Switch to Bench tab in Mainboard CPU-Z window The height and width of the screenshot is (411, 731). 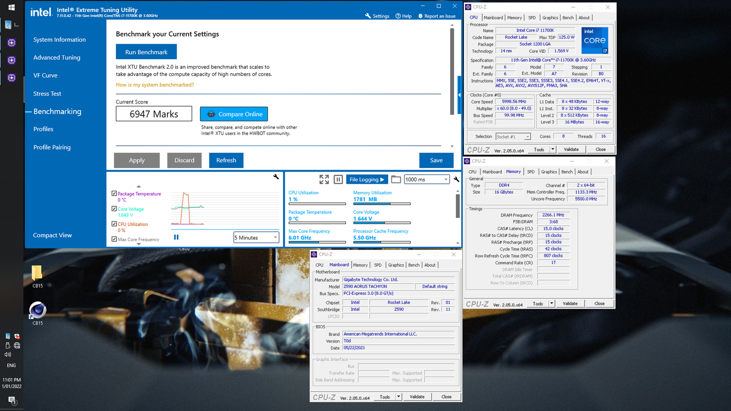[414, 265]
